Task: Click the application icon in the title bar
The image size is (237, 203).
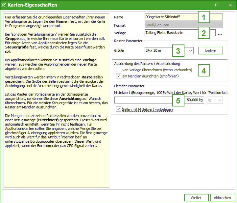Action: 4,5
